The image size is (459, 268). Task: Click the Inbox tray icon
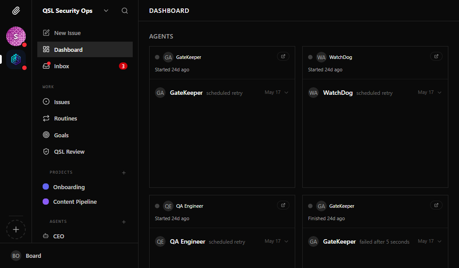(46, 66)
